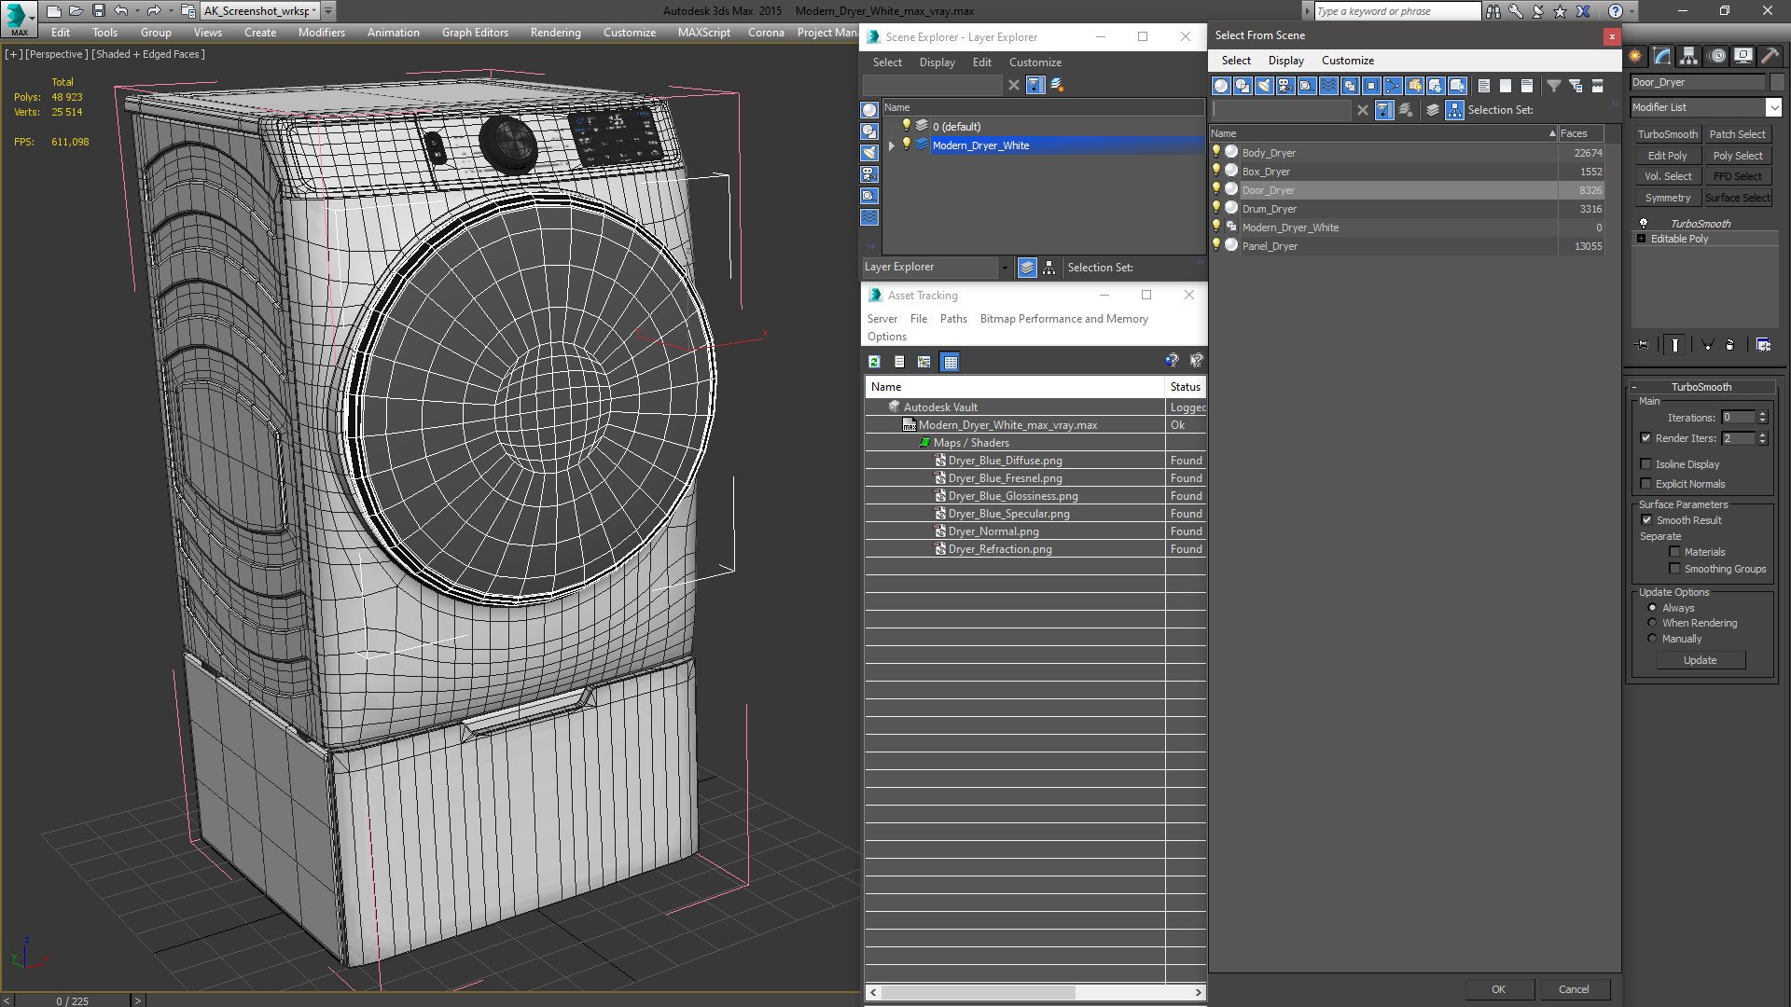This screenshot has width=1791, height=1007.
Task: Toggle TurboSmooth modifier lightbulb icon
Action: click(x=1644, y=224)
